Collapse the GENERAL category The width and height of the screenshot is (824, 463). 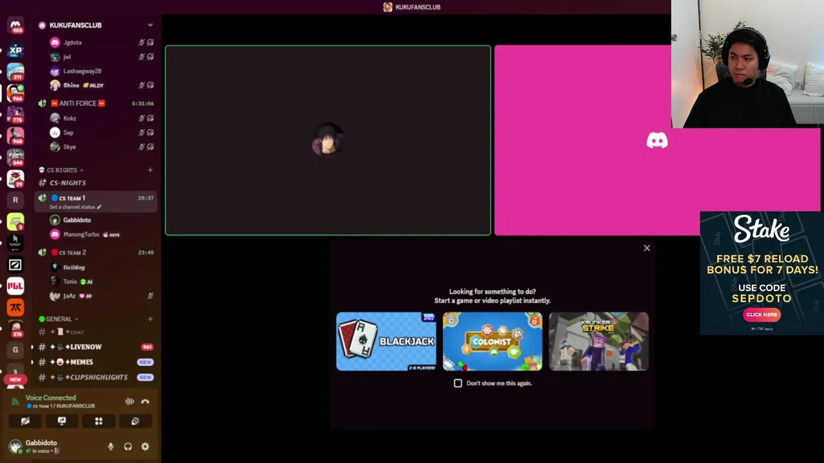click(59, 319)
